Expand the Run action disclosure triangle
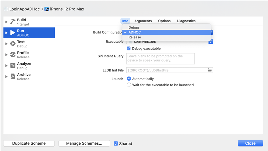 (x=6, y=33)
